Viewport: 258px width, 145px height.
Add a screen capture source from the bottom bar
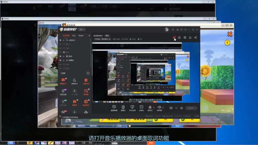(114, 108)
